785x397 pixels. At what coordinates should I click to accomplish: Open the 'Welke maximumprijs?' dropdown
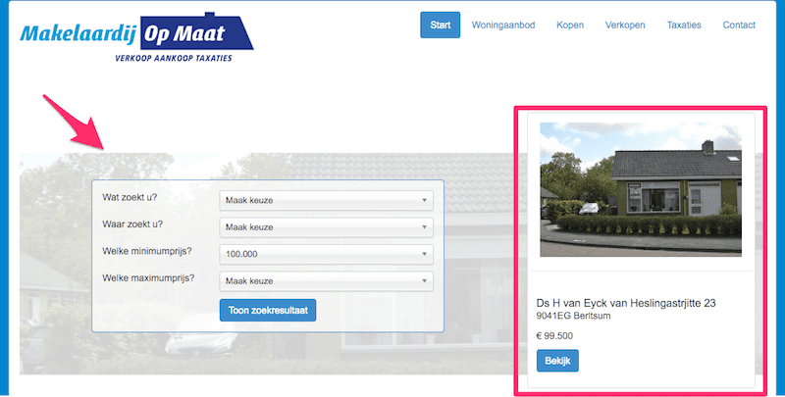point(327,281)
